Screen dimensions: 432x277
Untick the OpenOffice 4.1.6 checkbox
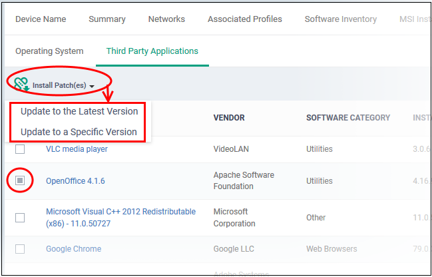[20, 180]
